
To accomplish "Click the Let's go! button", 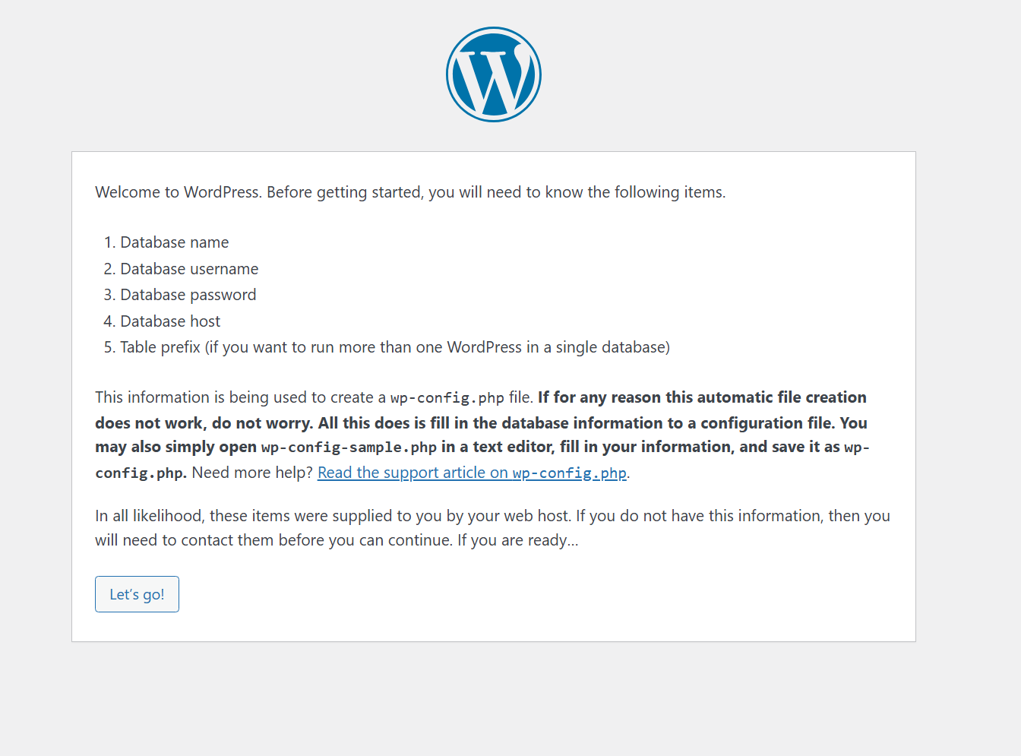I will pyautogui.click(x=137, y=593).
